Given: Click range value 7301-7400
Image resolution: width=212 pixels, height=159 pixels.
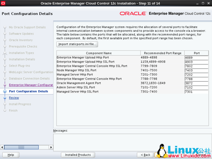Looking at the screenshot, I should [149, 92].
